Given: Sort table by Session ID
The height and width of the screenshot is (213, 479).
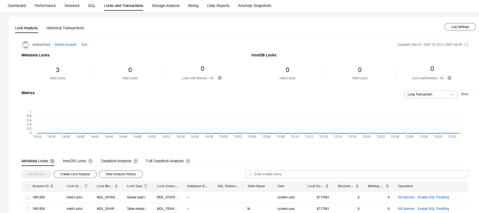Looking at the screenshot, I should pos(52,186).
